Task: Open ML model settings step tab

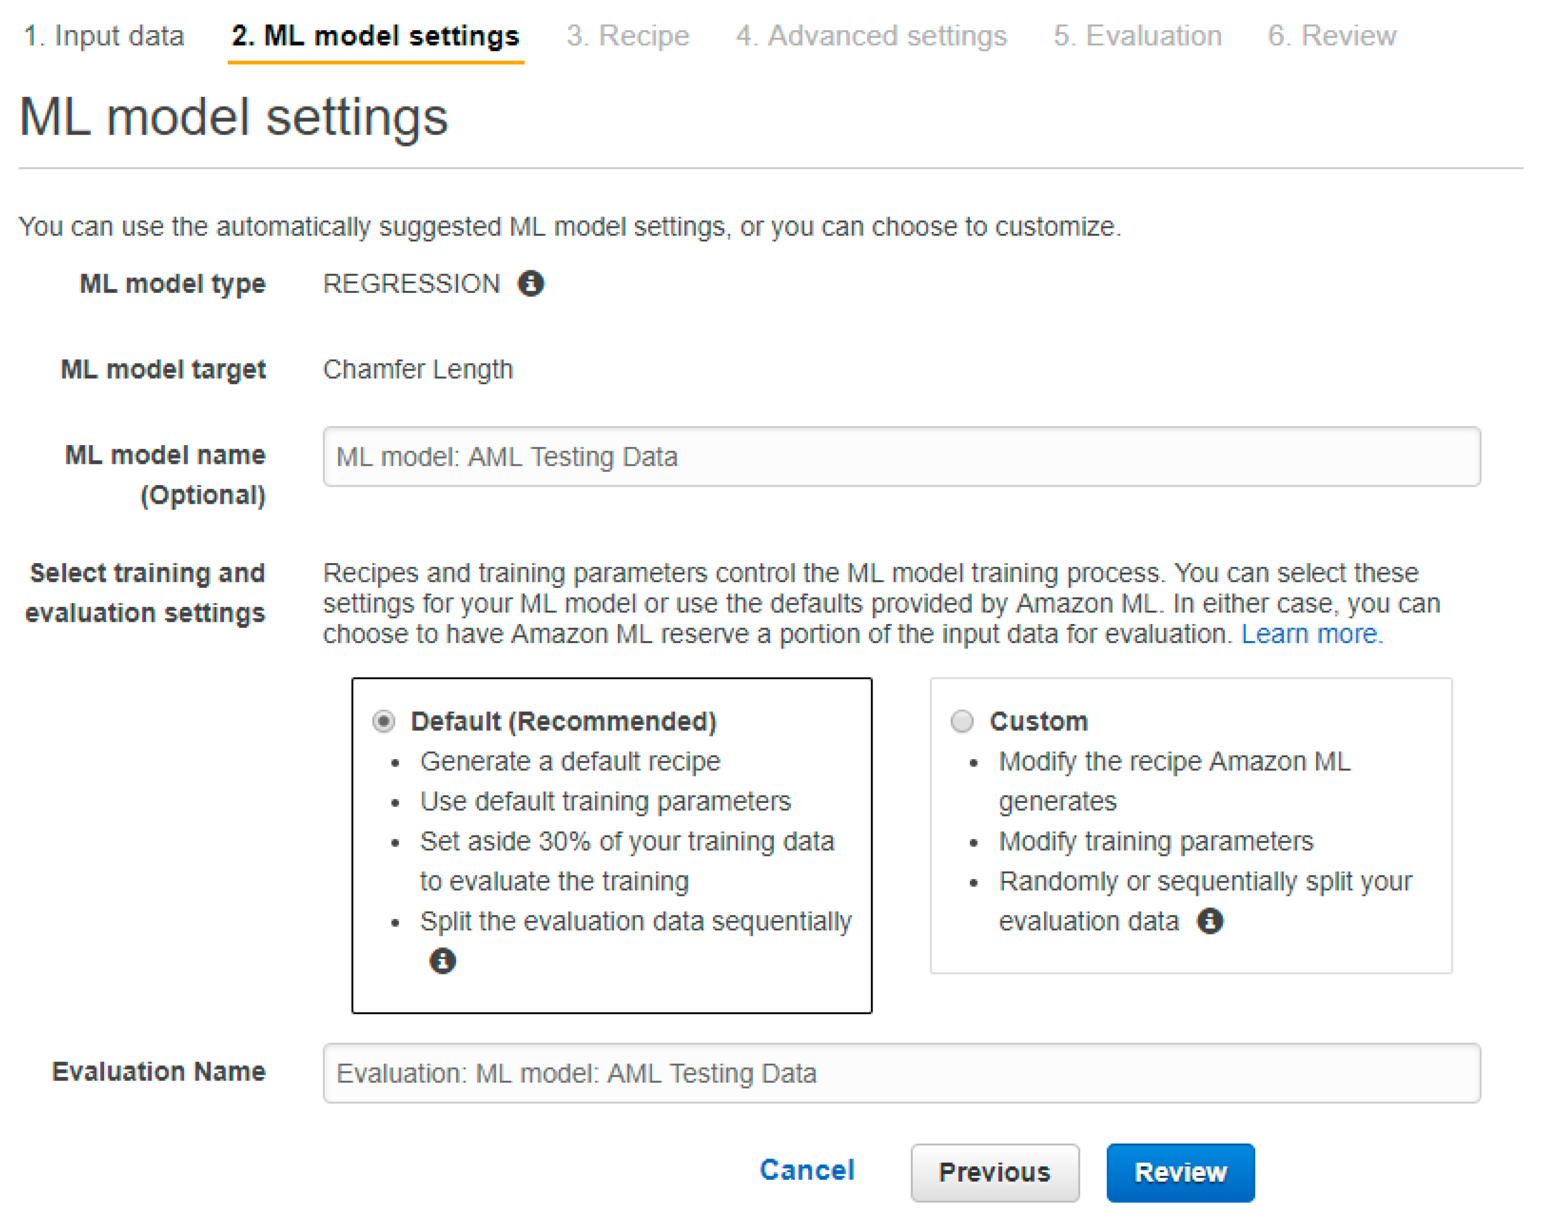Action: click(375, 36)
